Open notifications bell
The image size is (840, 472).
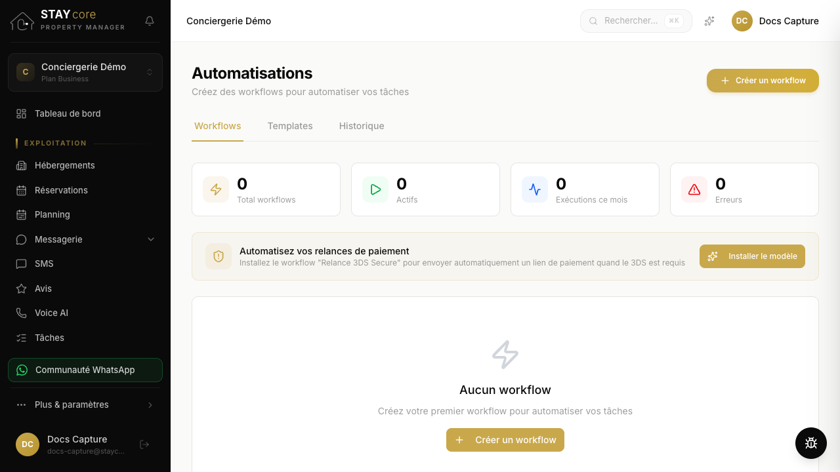150,21
